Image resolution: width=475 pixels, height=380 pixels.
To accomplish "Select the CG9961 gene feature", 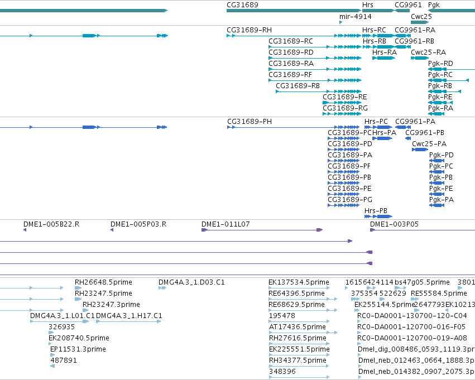I will click(x=402, y=11).
